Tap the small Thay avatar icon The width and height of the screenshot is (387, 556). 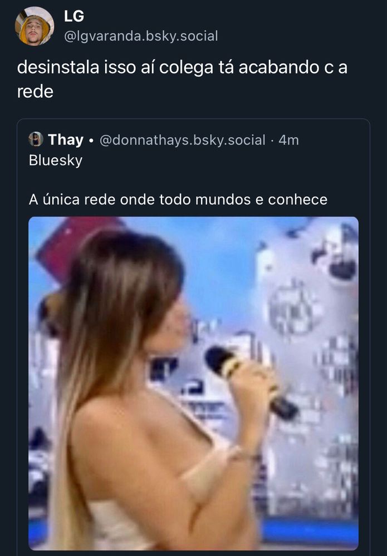coord(36,140)
